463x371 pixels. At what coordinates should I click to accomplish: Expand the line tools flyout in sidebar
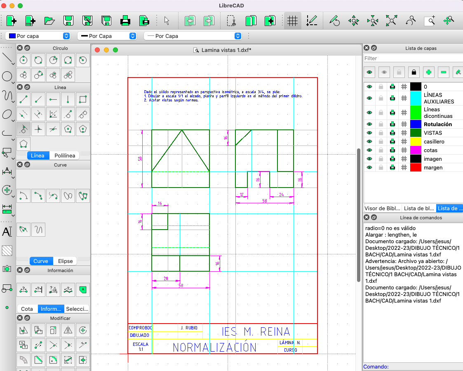point(13,63)
